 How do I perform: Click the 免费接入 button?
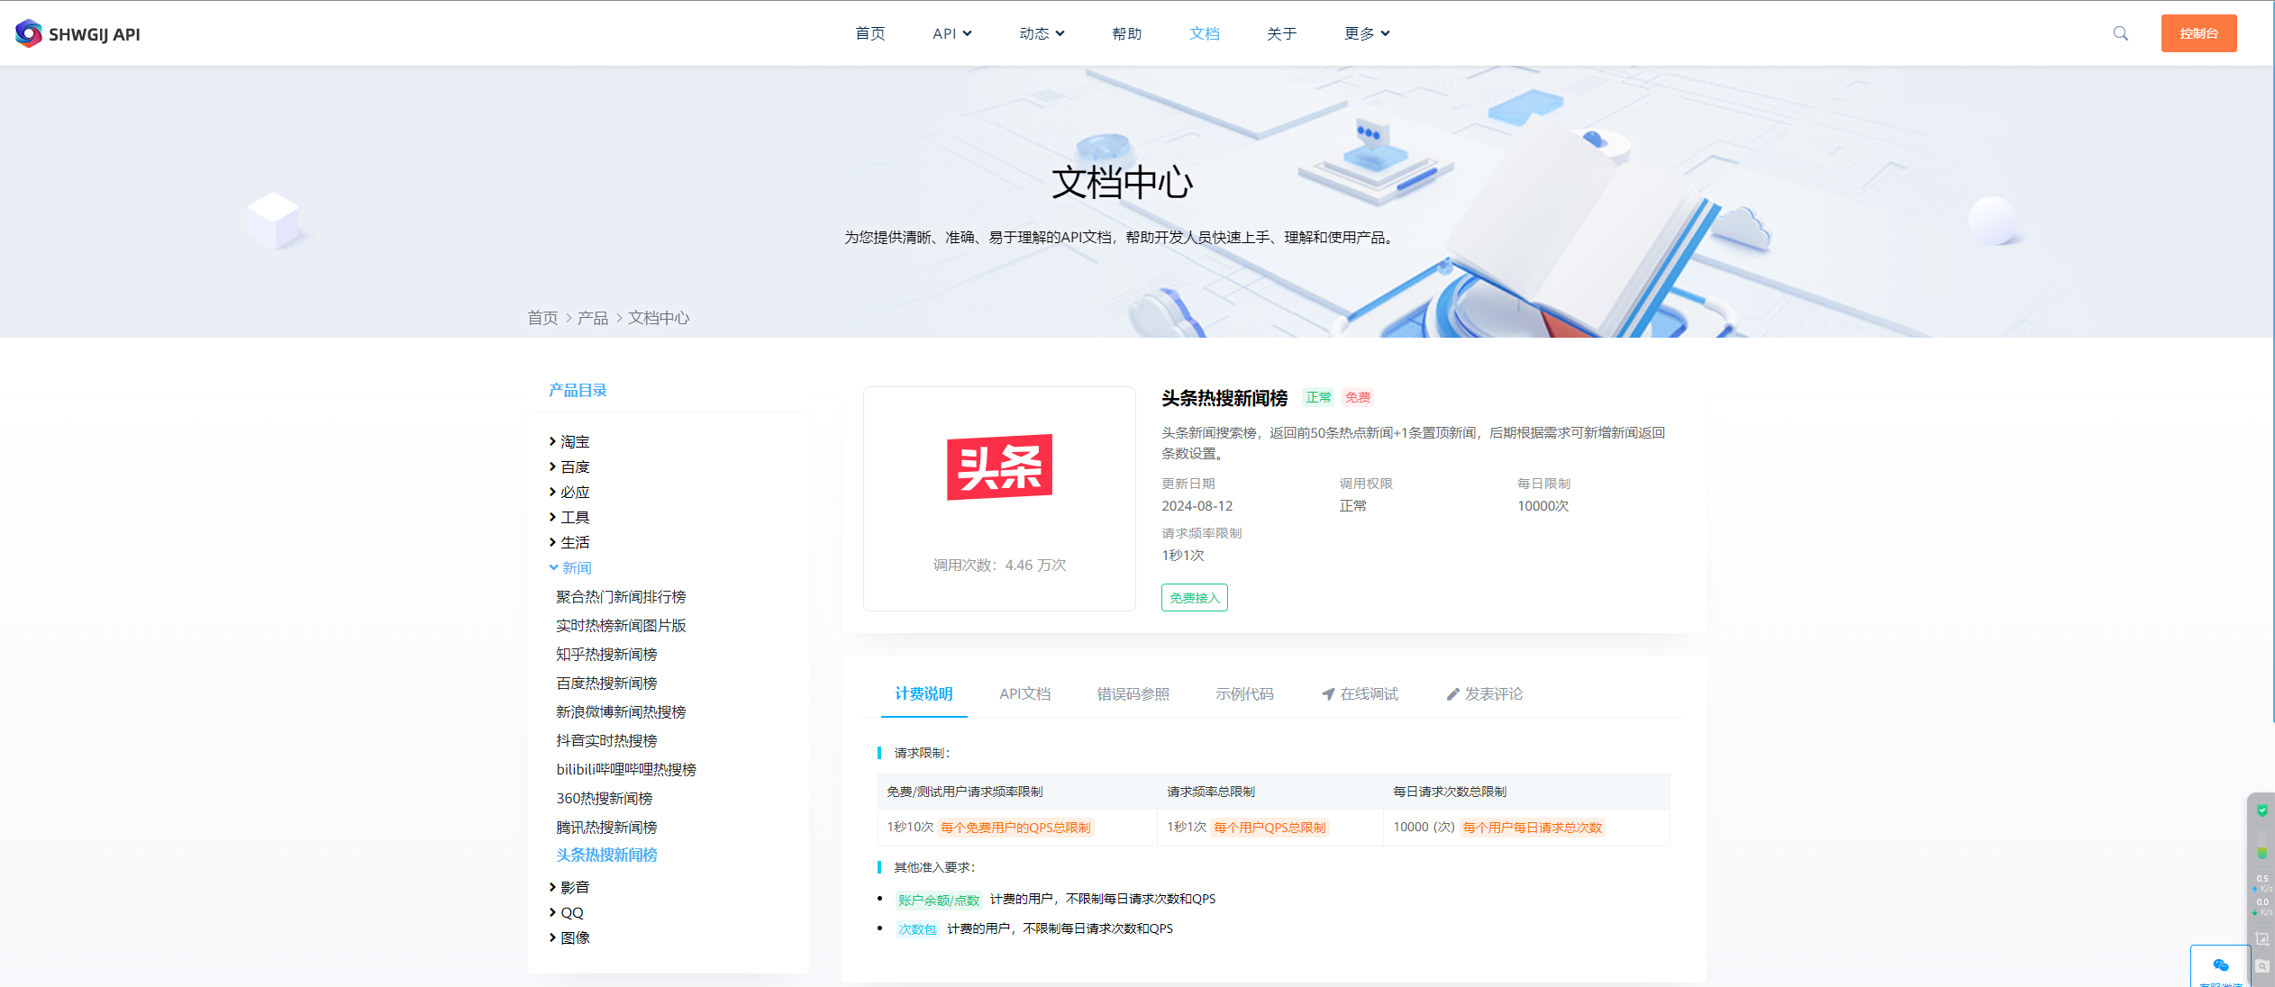(x=1194, y=597)
